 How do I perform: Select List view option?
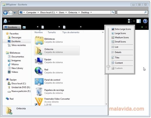(x=115, y=47)
